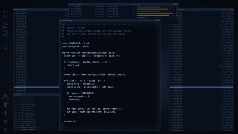238x134 pixels.
Task: Click comment 'folds one raw capture window'
Action: pos(96,31)
